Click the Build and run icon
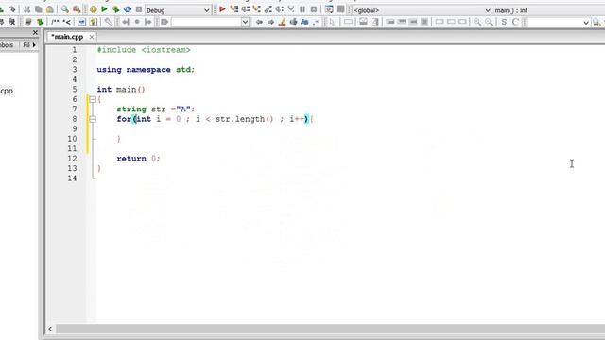The height and width of the screenshot is (340, 605). click(x=115, y=9)
